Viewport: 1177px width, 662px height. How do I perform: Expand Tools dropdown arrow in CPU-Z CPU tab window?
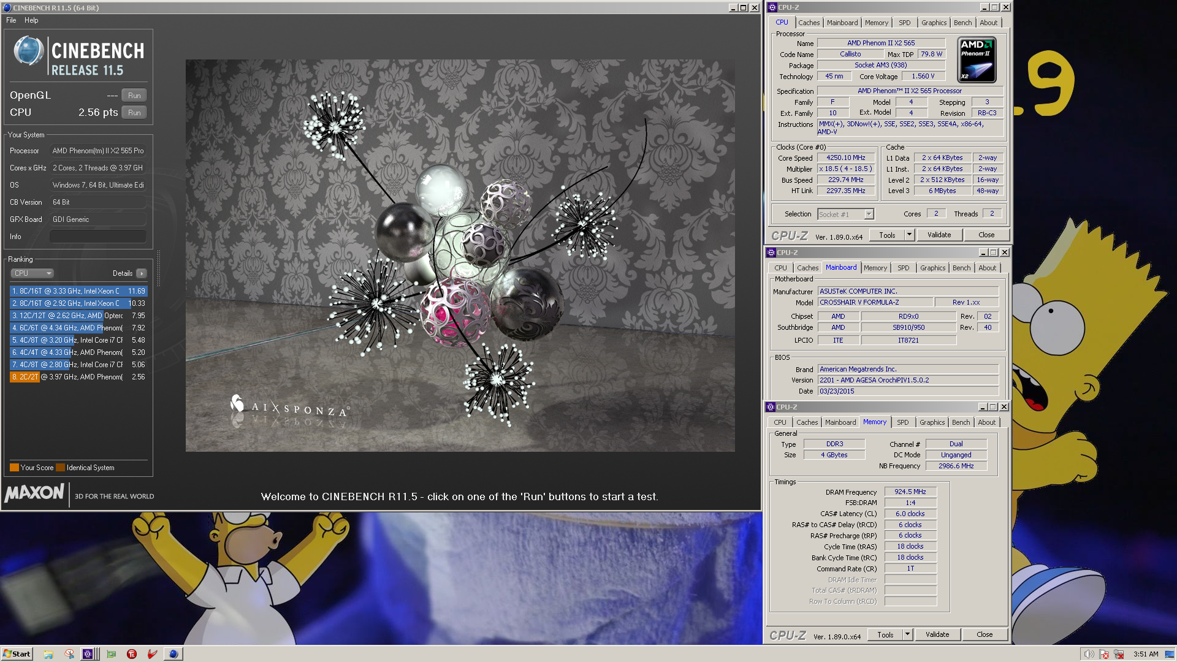909,235
